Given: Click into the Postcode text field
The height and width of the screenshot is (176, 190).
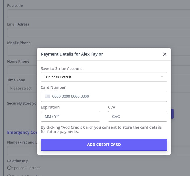Looking at the screenshot, I should coord(96,14).
